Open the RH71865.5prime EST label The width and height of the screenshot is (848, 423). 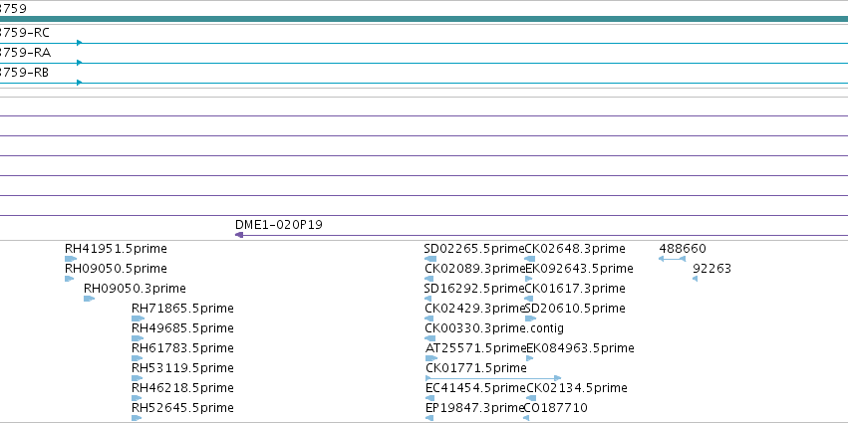tap(182, 308)
